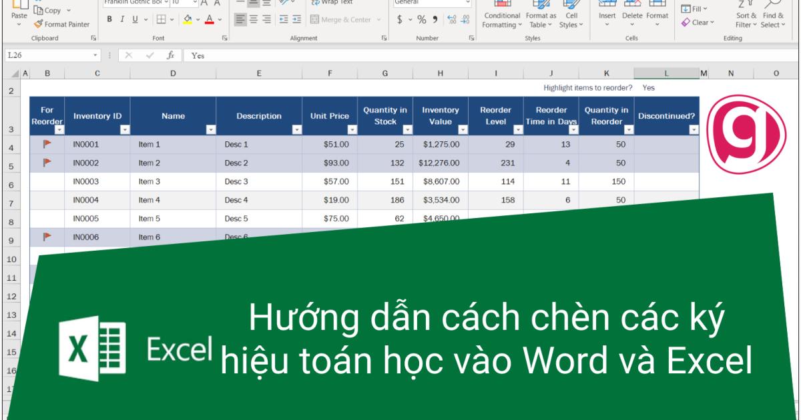
Task: Toggle Bold formatting
Action: (109, 19)
